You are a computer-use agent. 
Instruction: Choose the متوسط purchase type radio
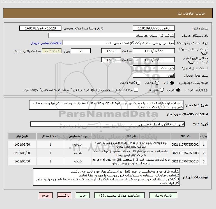coord(162,90)
